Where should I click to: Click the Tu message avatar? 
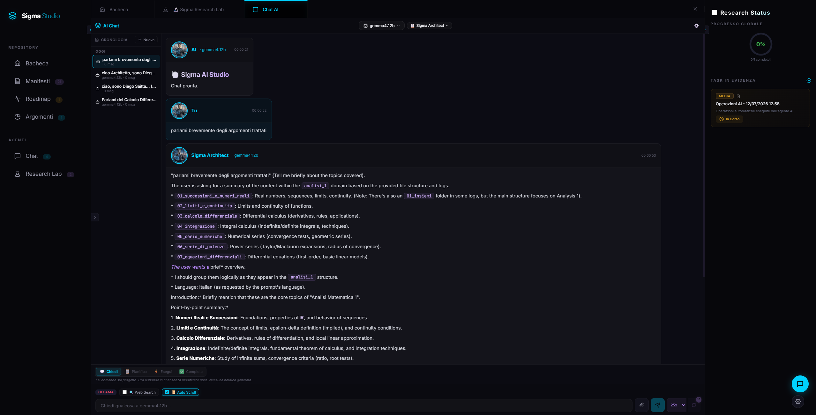(179, 111)
